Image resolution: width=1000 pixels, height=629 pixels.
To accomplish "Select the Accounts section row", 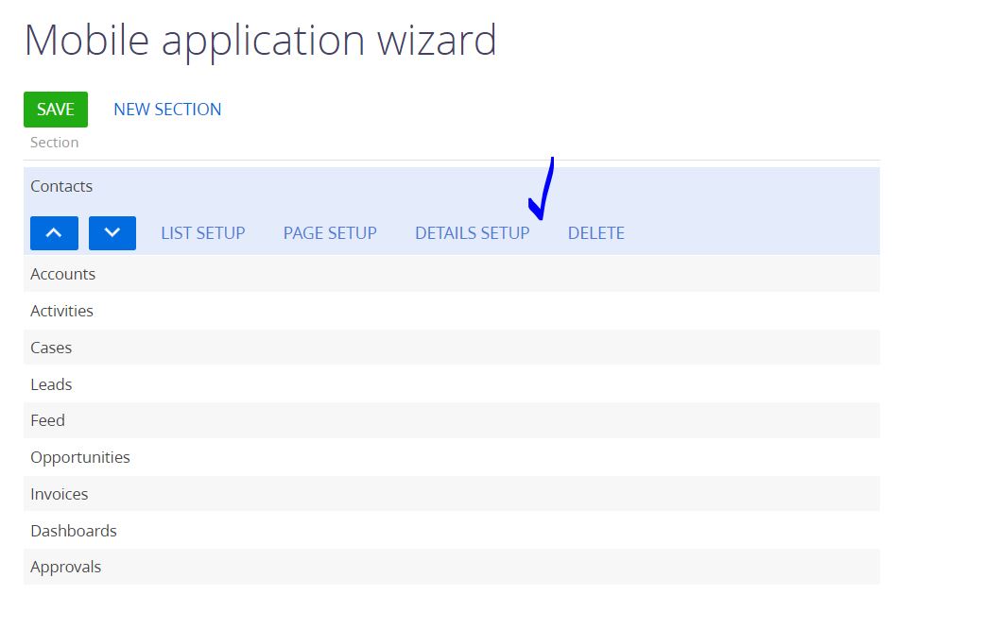I will (63, 274).
